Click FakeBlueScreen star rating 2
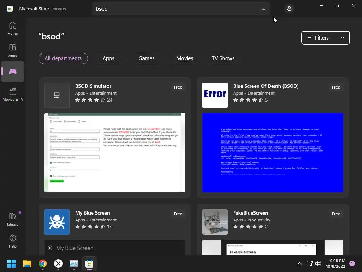362x272 pixels. [x=251, y=227]
